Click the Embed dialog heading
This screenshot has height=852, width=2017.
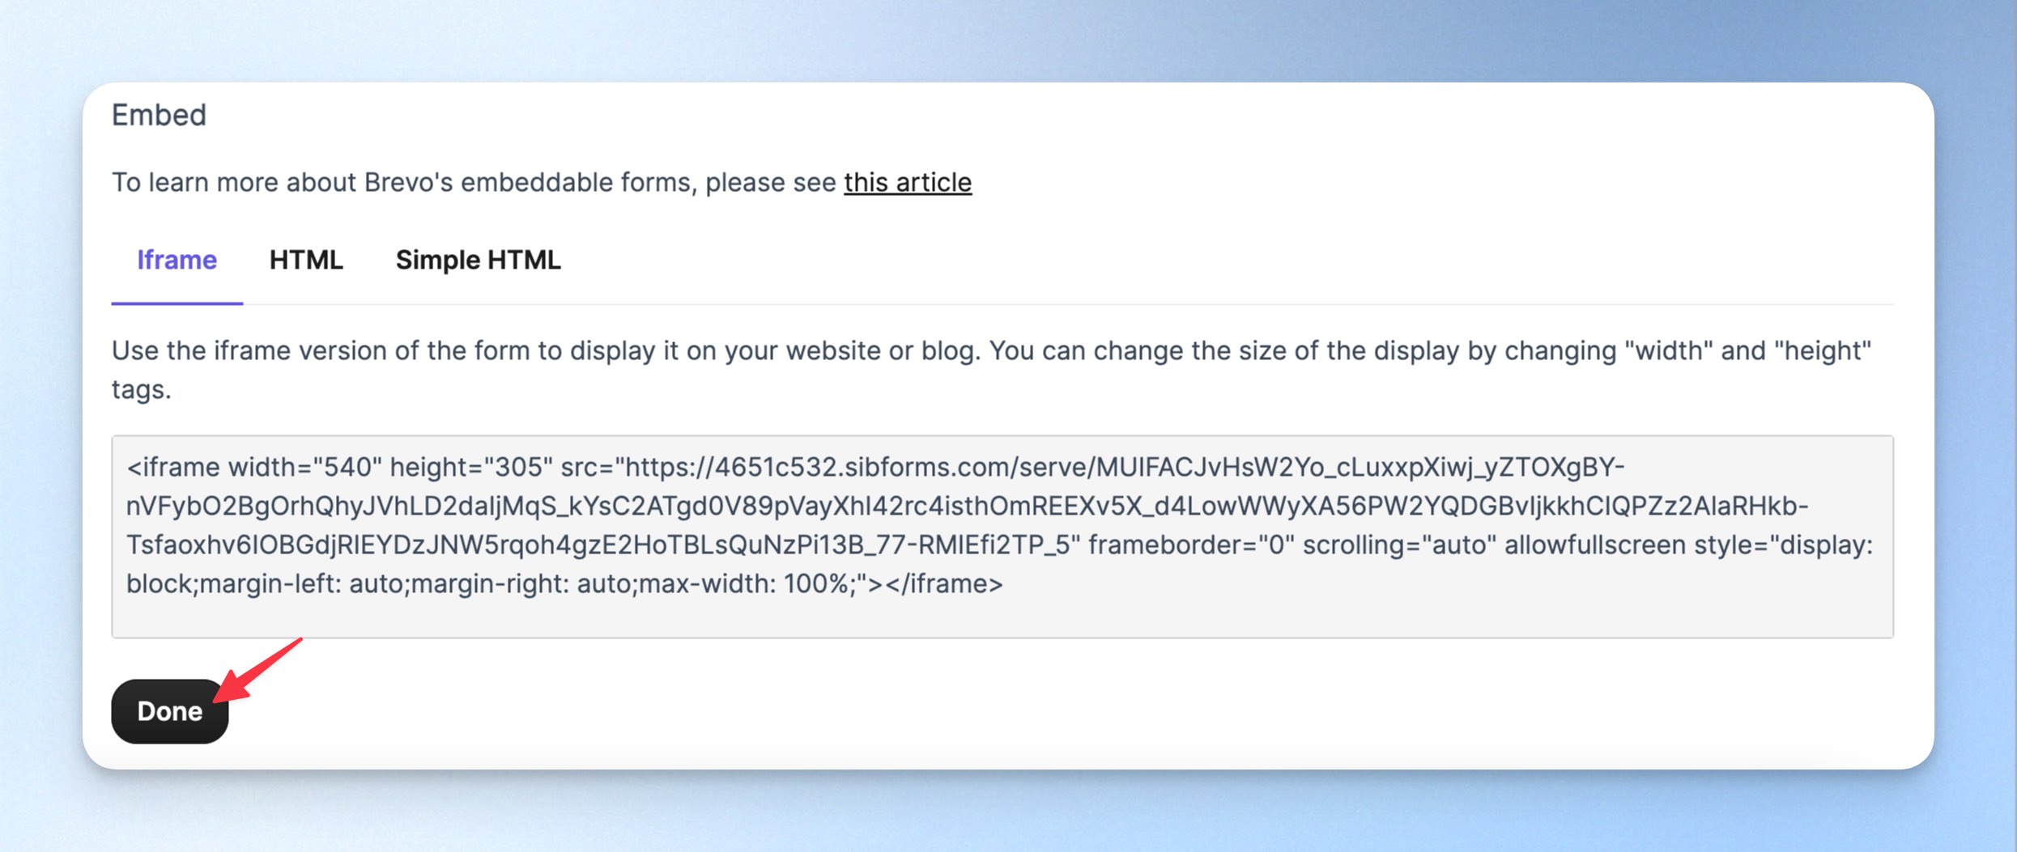click(x=159, y=115)
